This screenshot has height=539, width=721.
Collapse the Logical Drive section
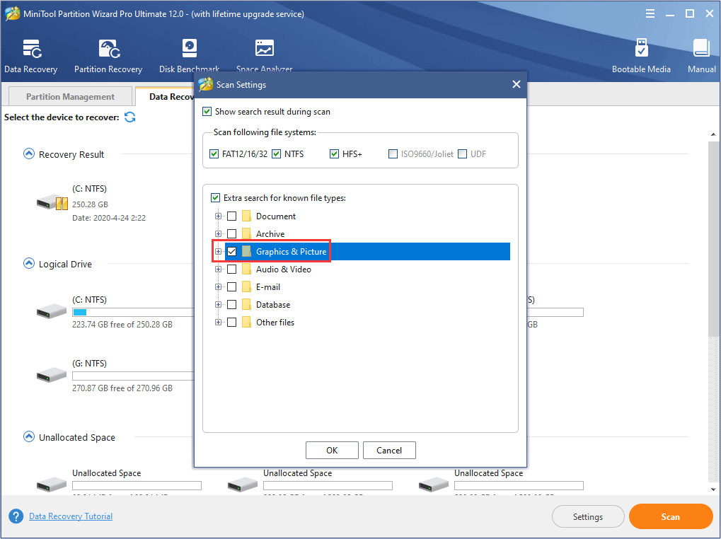(x=29, y=263)
